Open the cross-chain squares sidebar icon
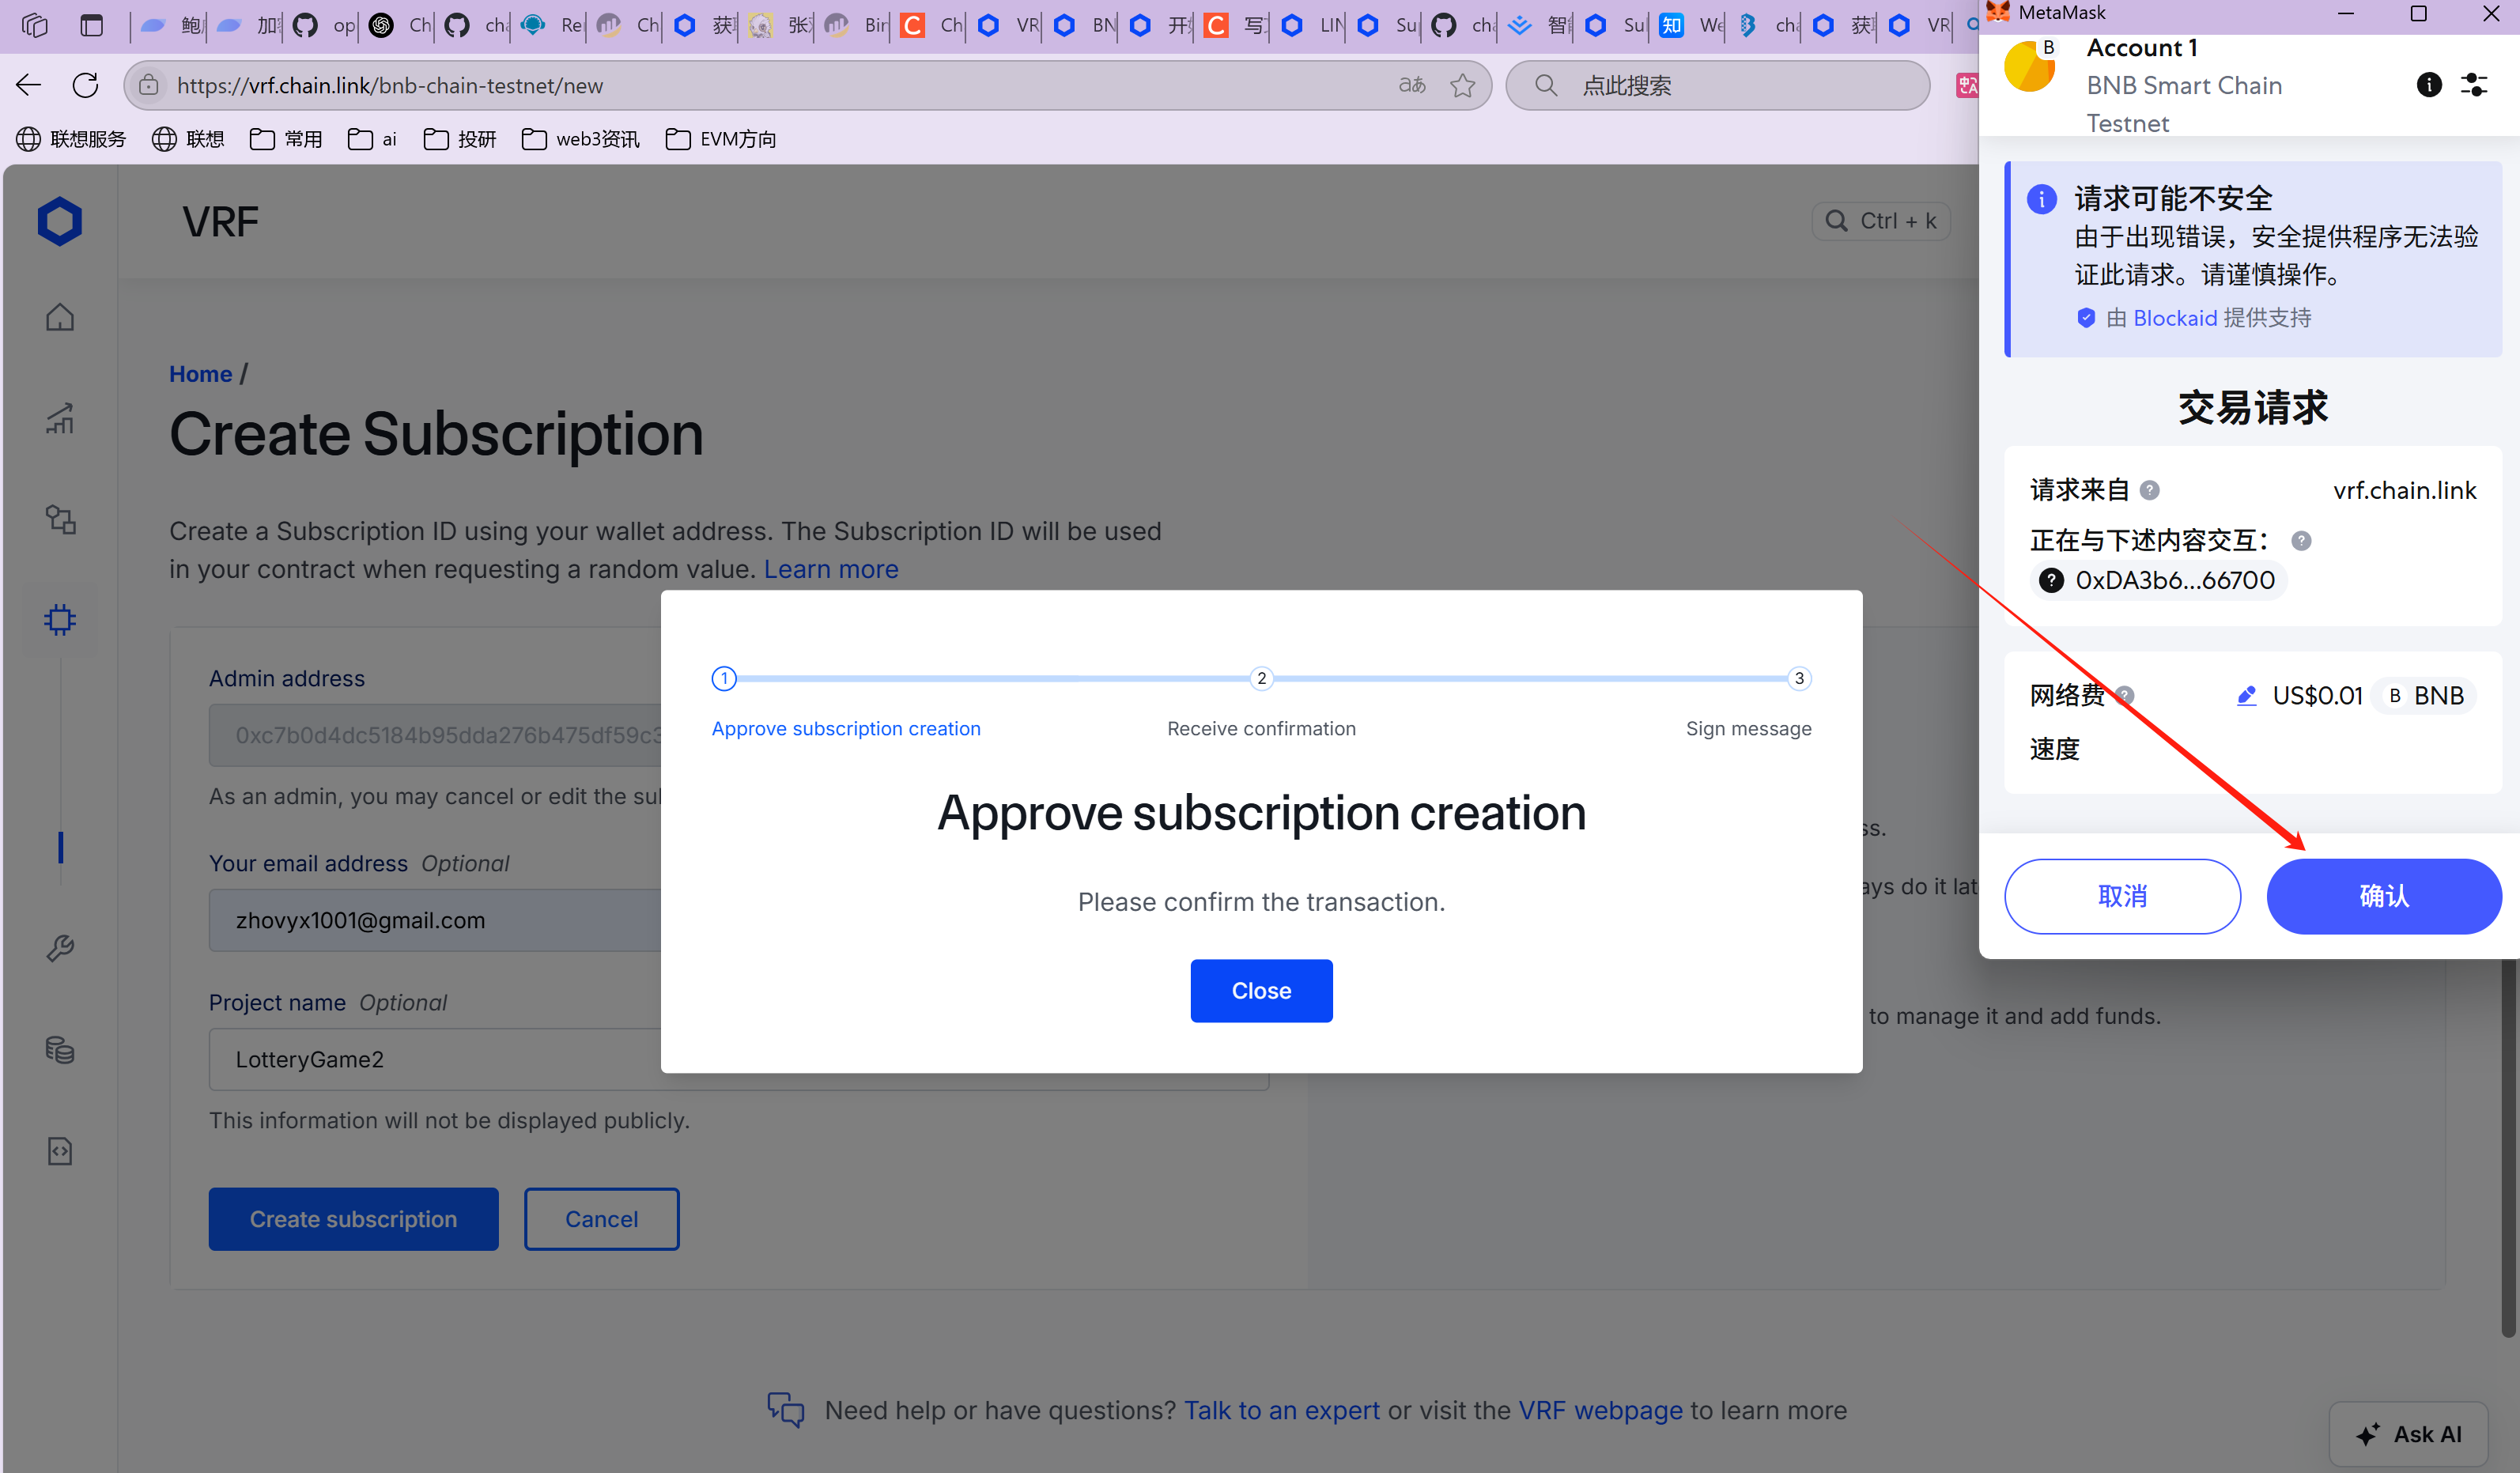The width and height of the screenshot is (2520, 1473). (x=60, y=519)
